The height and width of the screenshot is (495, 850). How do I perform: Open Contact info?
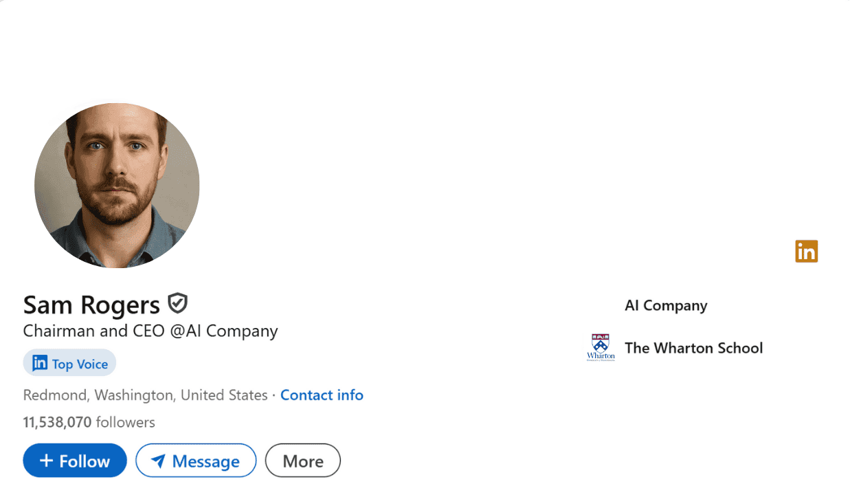click(x=322, y=395)
